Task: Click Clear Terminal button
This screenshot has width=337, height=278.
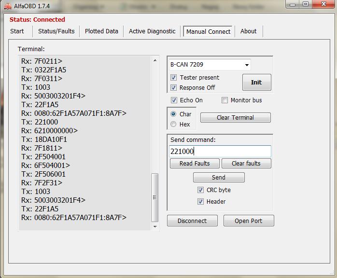Action: [235, 117]
